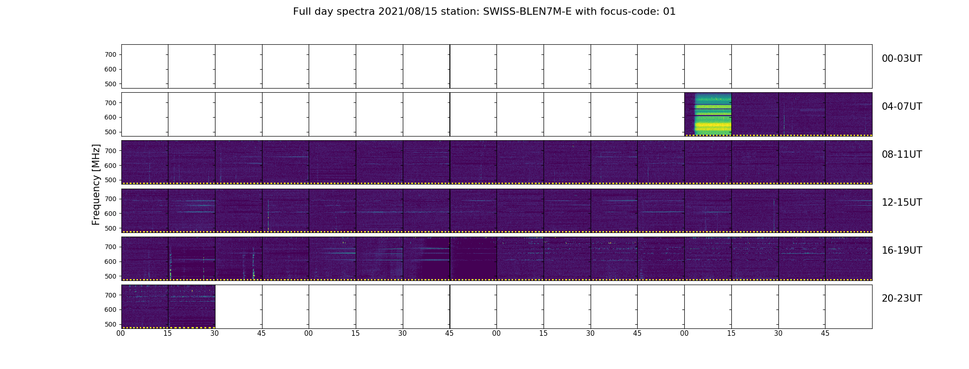This screenshot has width=969, height=369.
Task: Click the 500 tick of the 12-15UT row
Action: pyautogui.click(x=111, y=228)
